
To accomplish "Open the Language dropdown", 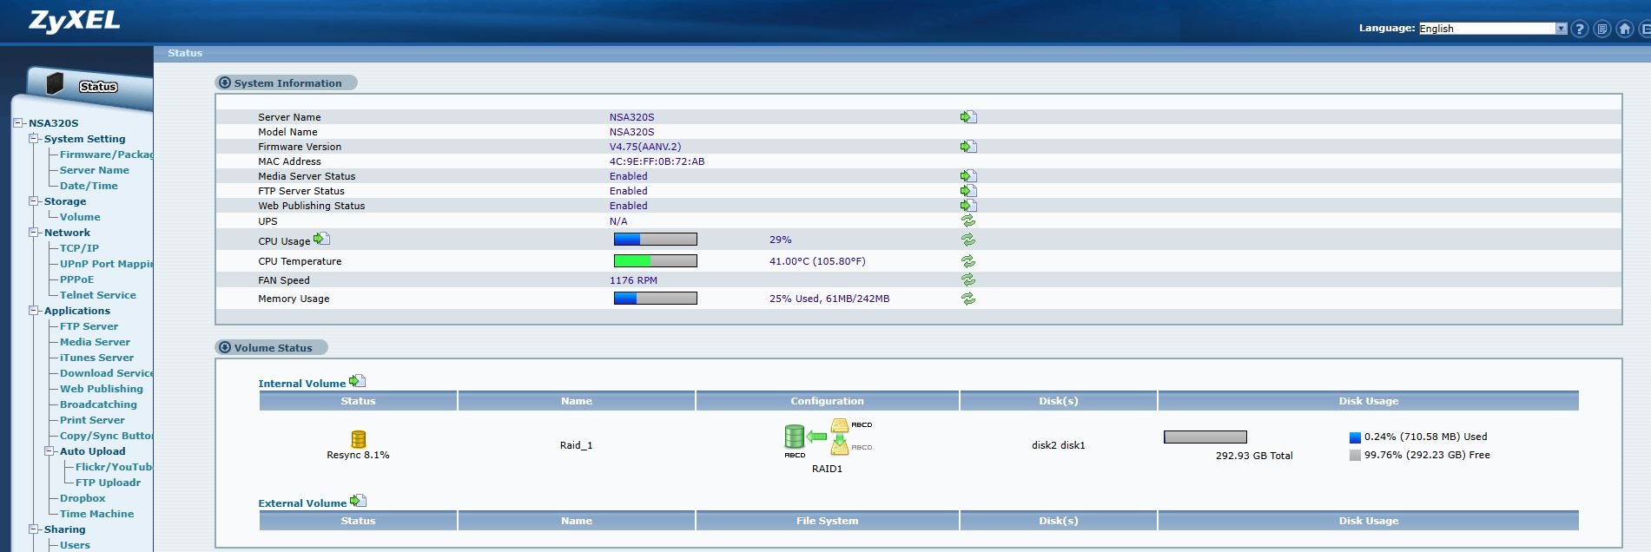I will (1493, 29).
